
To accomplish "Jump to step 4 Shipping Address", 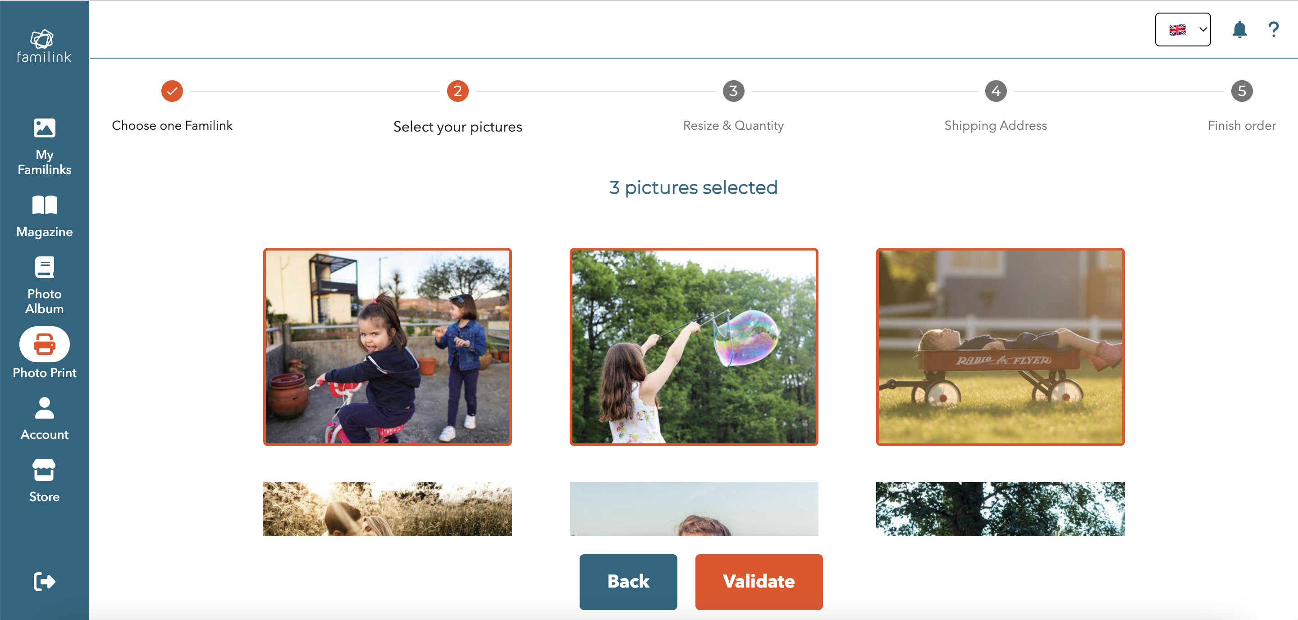I will 995,91.
